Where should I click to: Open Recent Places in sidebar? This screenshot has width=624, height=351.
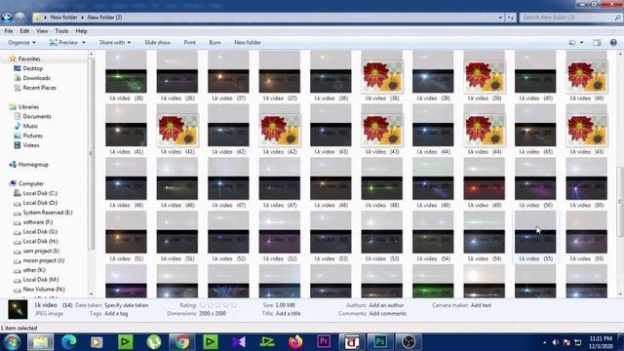pos(39,88)
